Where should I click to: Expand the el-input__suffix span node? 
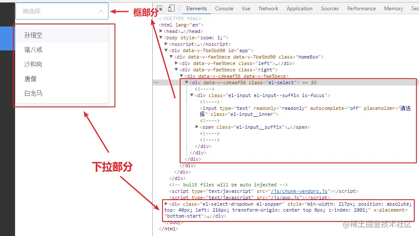click(x=197, y=127)
